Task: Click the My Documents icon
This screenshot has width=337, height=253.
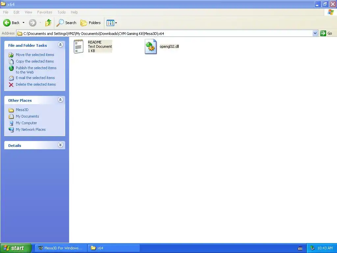Action: tap(11, 117)
